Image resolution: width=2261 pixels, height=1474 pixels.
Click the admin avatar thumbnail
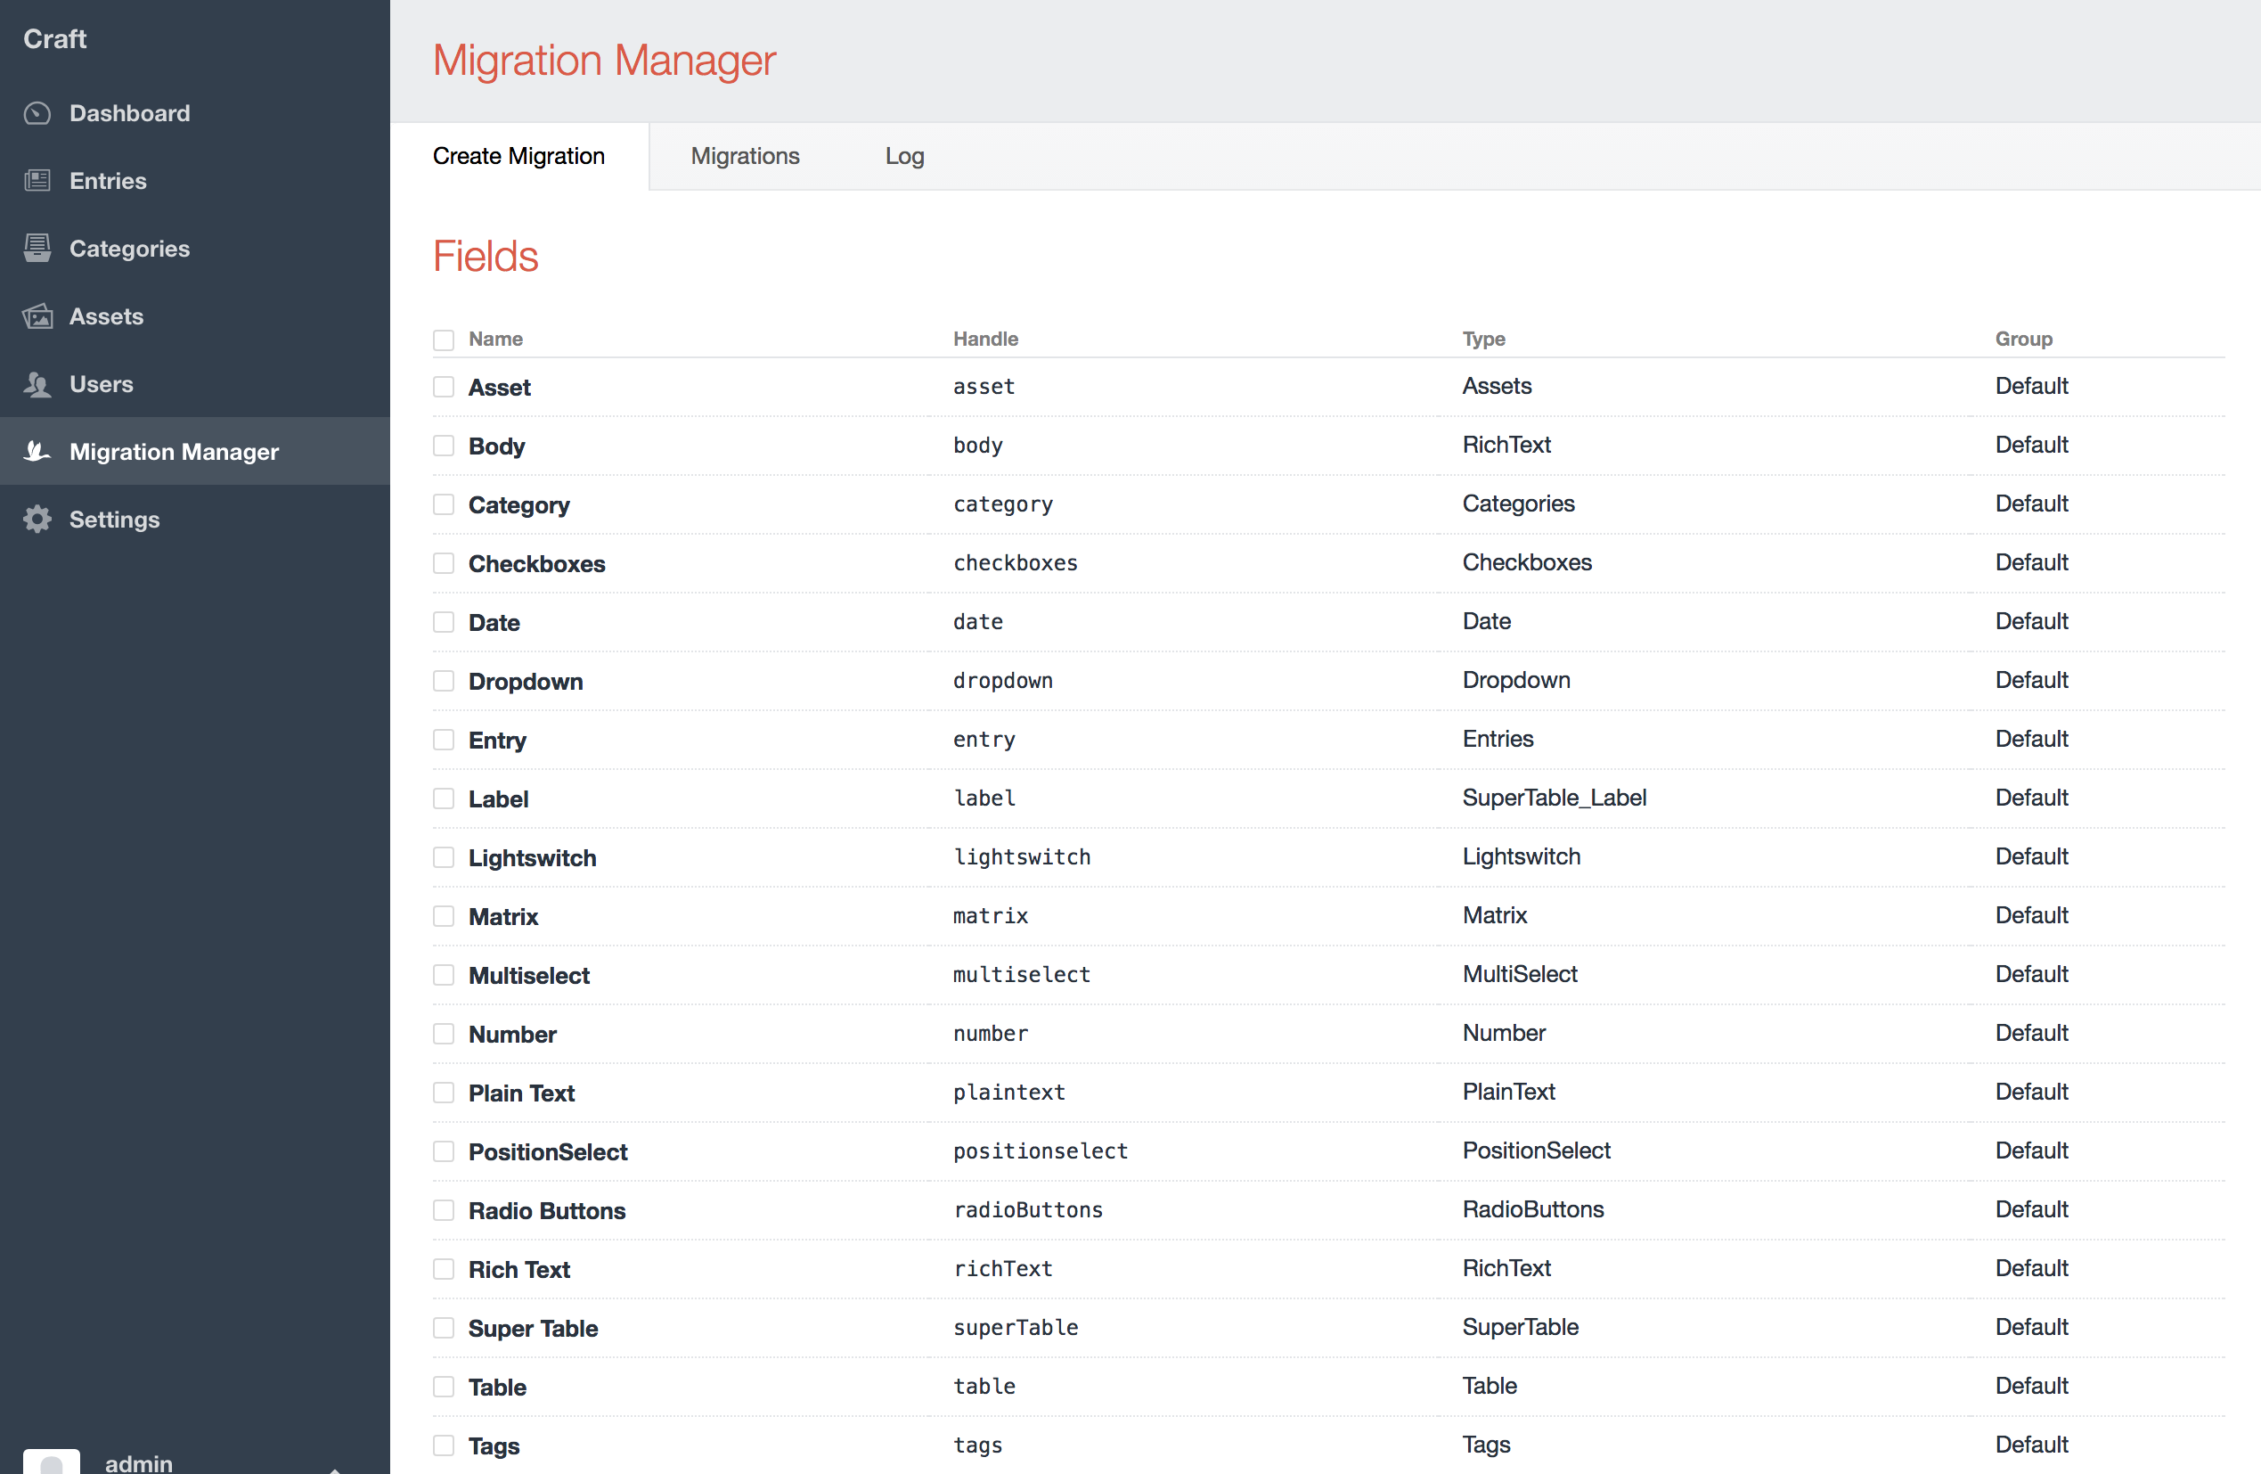coord(52,1462)
